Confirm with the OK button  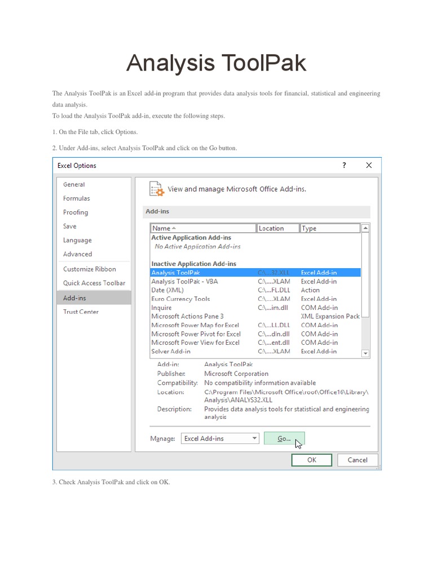[x=311, y=460]
